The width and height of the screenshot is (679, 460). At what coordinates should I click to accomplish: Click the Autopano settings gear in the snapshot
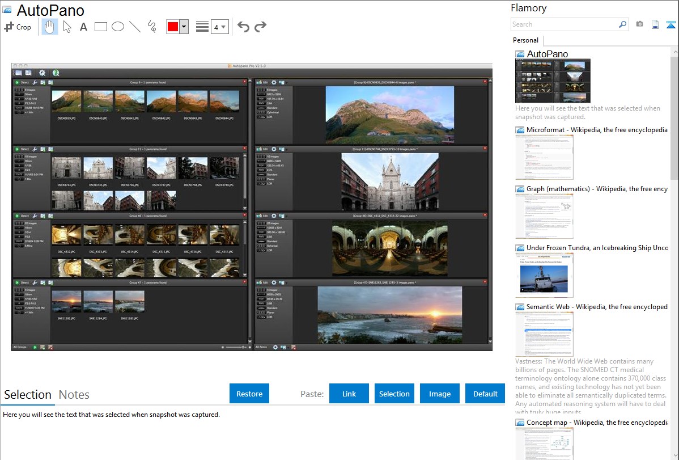coord(42,73)
